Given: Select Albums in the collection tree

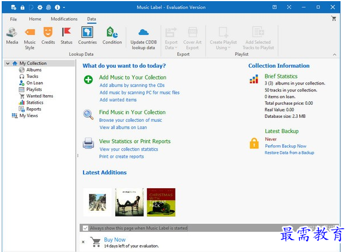Looking at the screenshot, I should pyautogui.click(x=34, y=70).
